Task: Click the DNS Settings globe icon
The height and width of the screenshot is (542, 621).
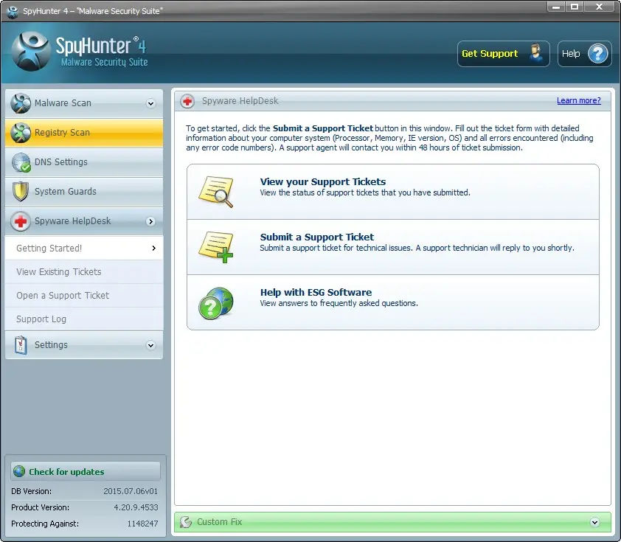Action: 21,162
